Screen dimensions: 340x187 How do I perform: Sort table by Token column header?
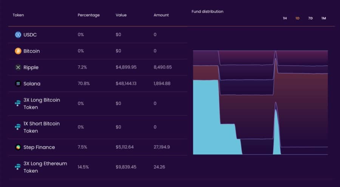pyautogui.click(x=18, y=15)
